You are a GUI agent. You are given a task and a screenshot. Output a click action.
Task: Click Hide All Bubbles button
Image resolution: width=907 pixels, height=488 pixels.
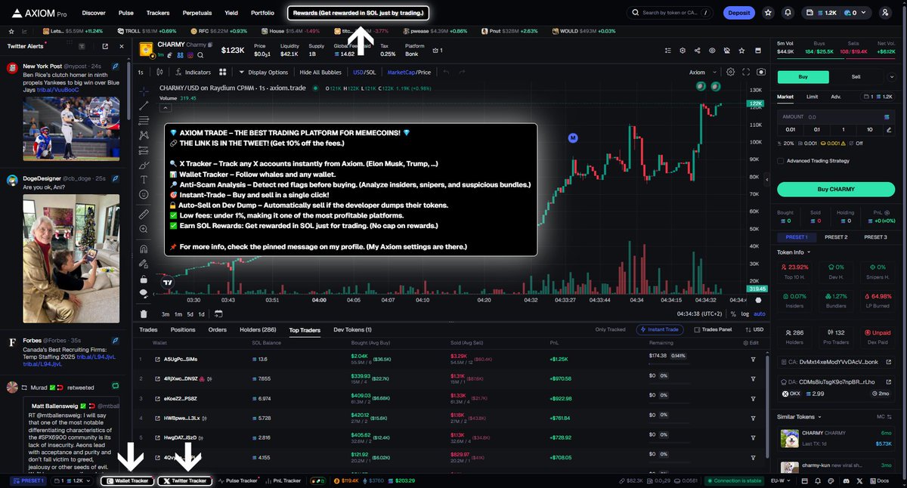[x=320, y=73]
